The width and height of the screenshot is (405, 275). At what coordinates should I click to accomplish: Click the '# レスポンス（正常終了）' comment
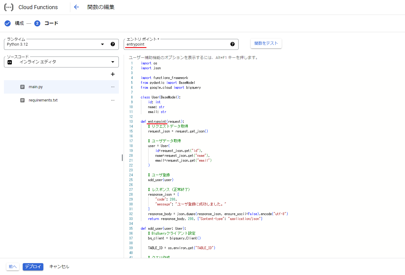point(169,190)
